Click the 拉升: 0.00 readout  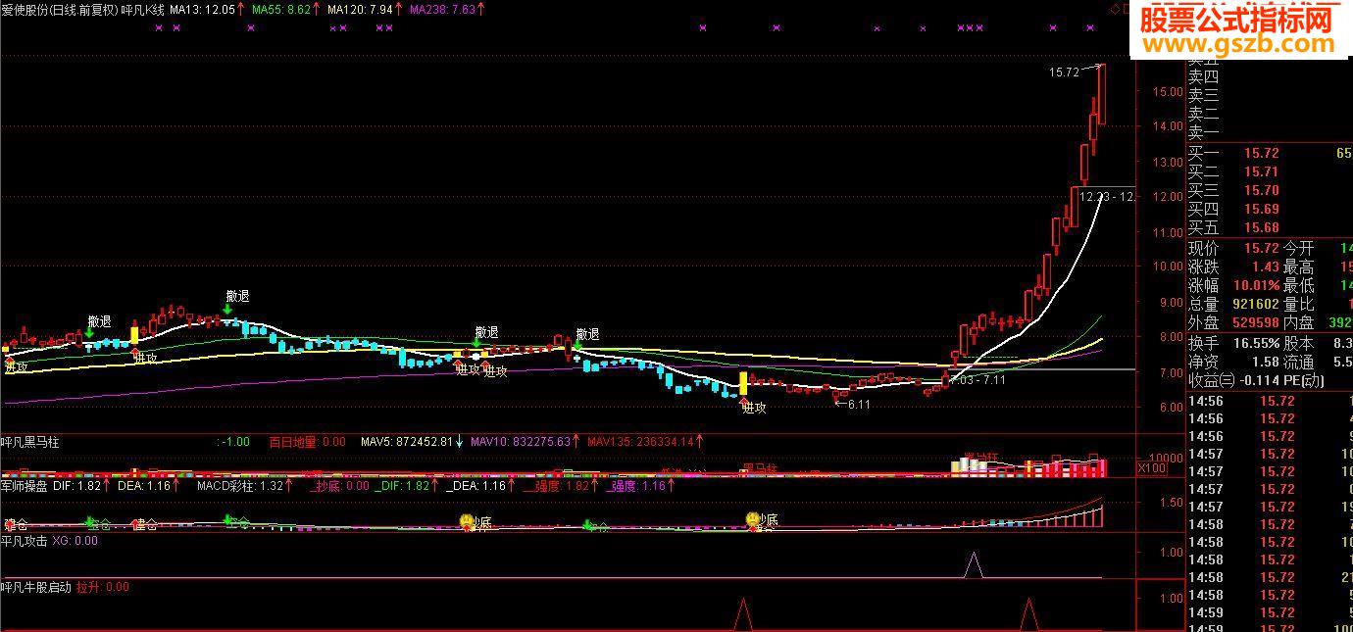[103, 587]
